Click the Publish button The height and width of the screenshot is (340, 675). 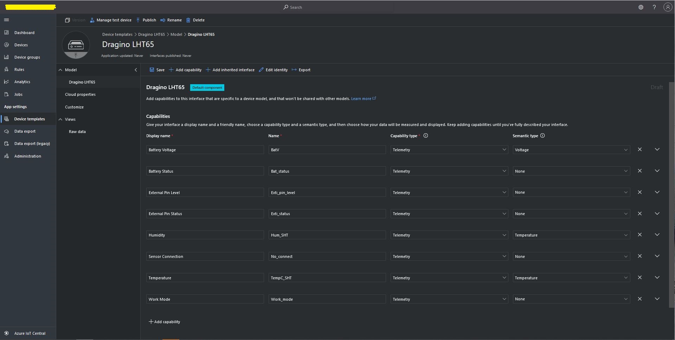[x=146, y=20]
